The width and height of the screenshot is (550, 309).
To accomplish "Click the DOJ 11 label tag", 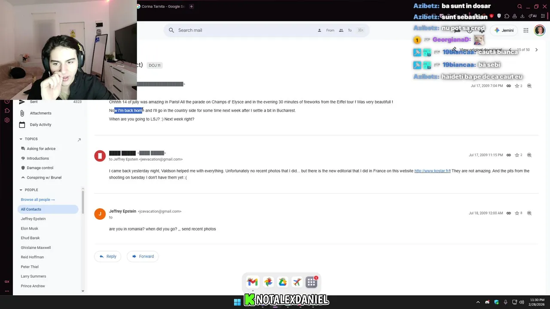I will [155, 65].
